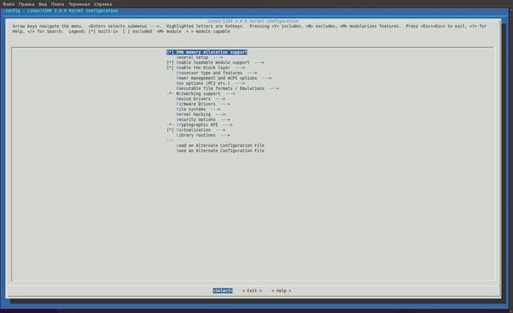
Task: Open Cryptographic API submenu
Action: tap(204, 125)
